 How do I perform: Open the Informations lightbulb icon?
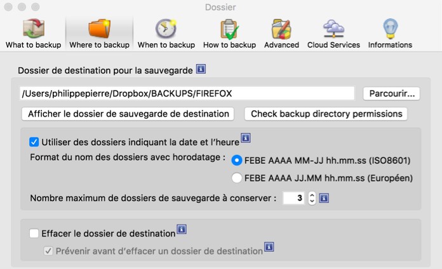(390, 29)
